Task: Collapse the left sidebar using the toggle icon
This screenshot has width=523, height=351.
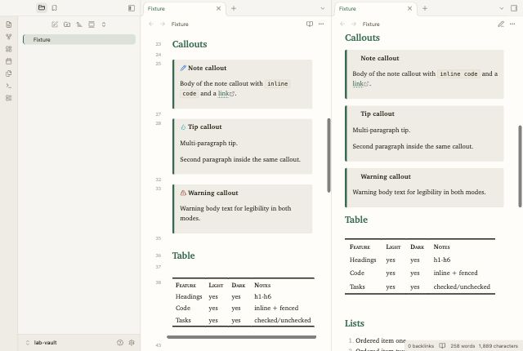Action: tap(132, 8)
